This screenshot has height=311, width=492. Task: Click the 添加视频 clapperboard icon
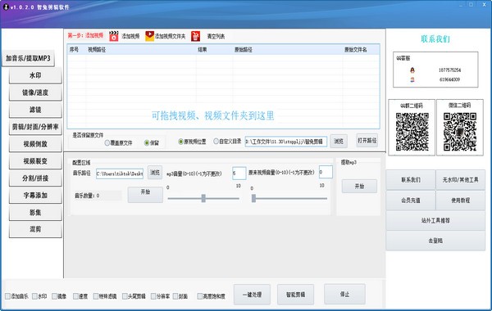click(114, 36)
